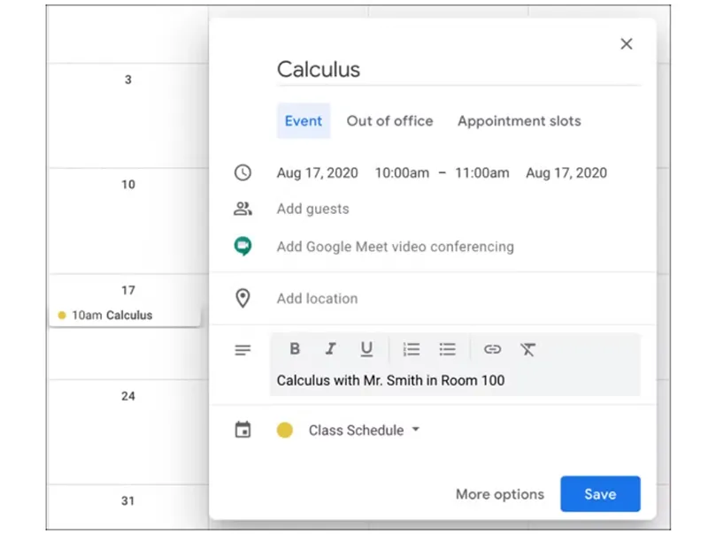708x534 pixels.
Task: Switch to the Out of office tab
Action: [389, 121]
